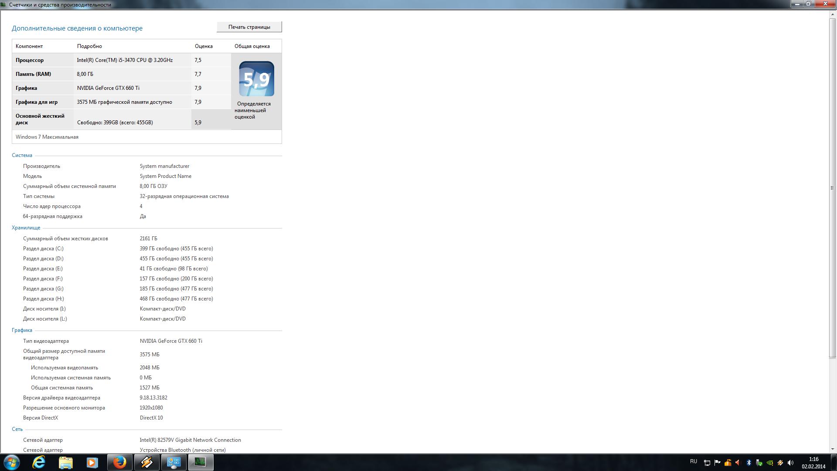Select the performance monitor taskbar button
The width and height of the screenshot is (837, 471).
(x=201, y=462)
